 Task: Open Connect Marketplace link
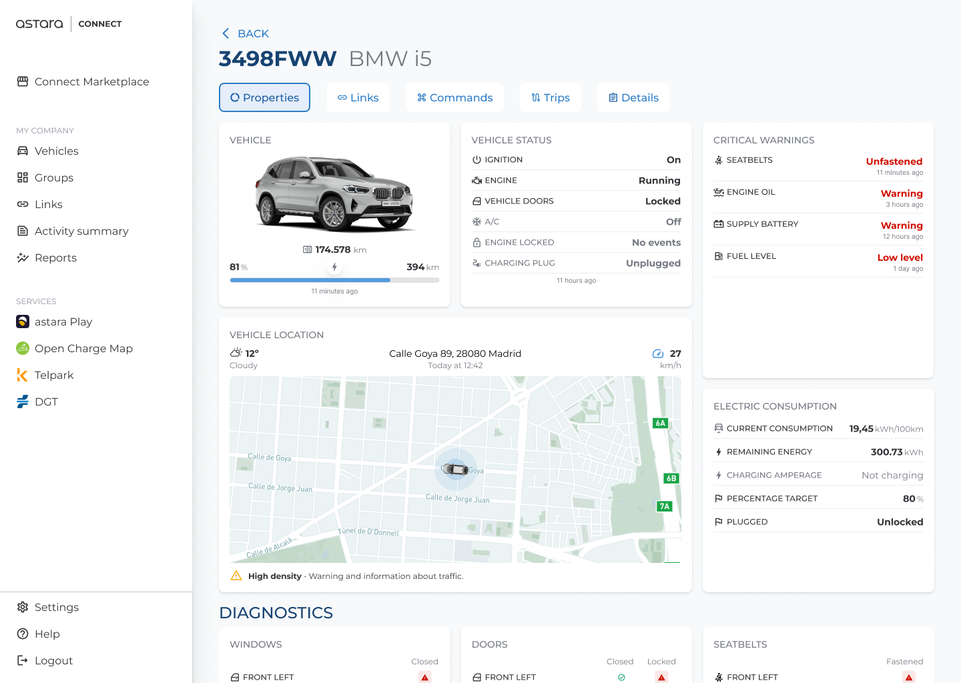coord(92,81)
